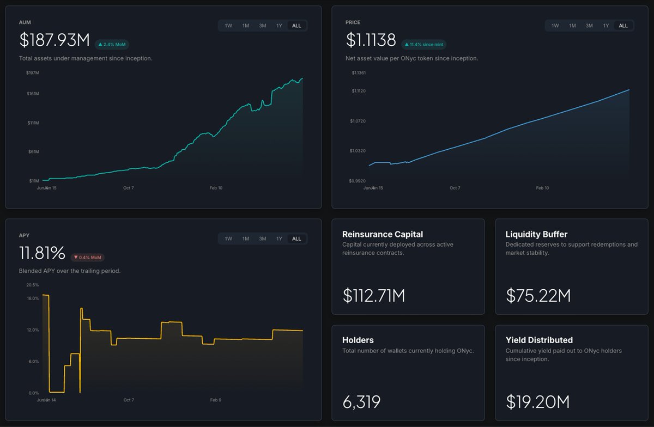The width and height of the screenshot is (654, 427).
Task: Click the 0.4% MoM badge
Action: click(x=87, y=258)
